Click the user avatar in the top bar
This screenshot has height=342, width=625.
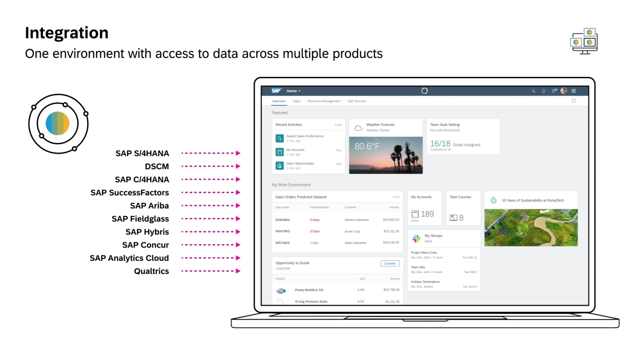point(563,91)
